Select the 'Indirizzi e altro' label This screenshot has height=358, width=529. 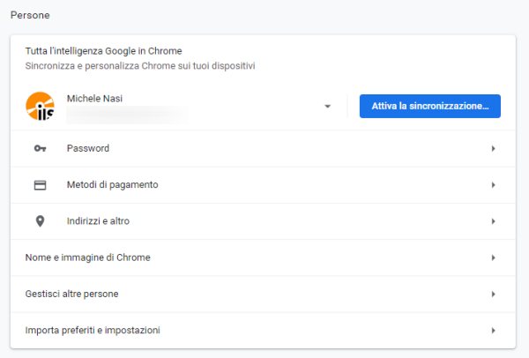[98, 221]
